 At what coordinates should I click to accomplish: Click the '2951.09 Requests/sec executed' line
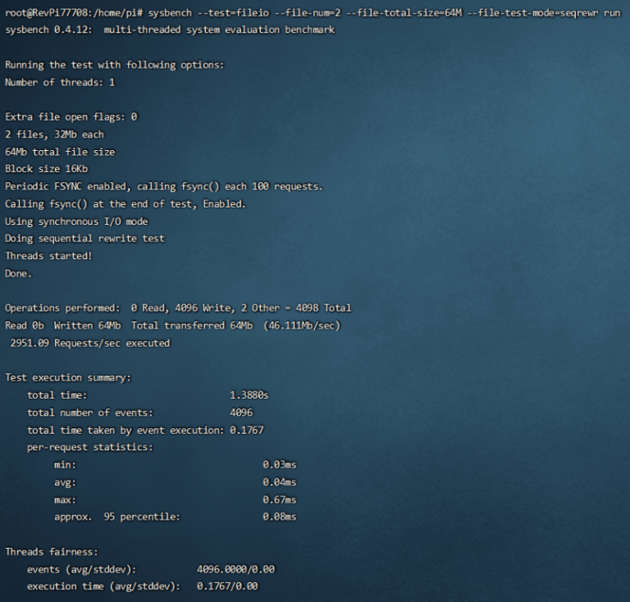click(90, 343)
